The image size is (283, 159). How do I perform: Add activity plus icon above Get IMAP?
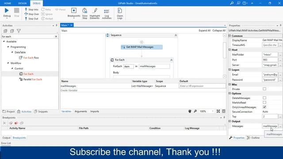coord(141,42)
